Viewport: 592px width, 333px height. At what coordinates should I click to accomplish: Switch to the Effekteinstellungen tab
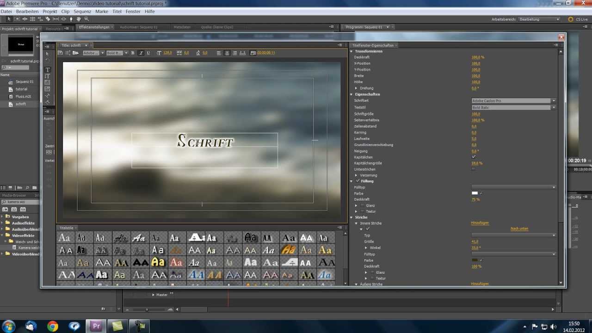[x=94, y=27]
